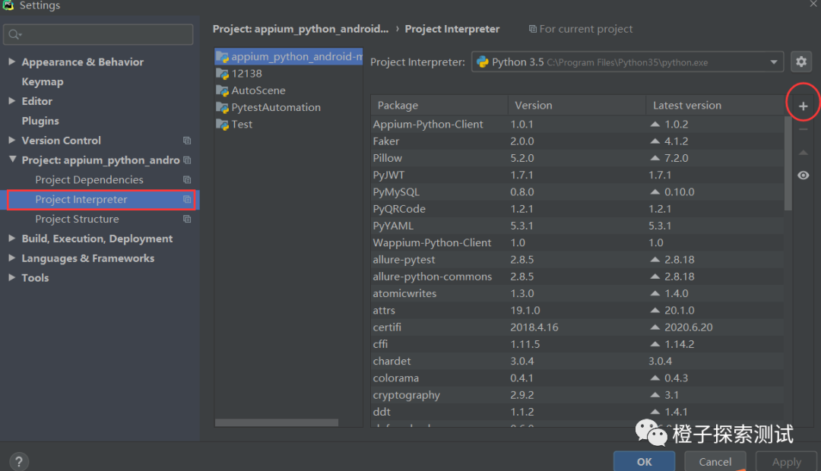Expand Appearance & Behavior section

pos(11,62)
